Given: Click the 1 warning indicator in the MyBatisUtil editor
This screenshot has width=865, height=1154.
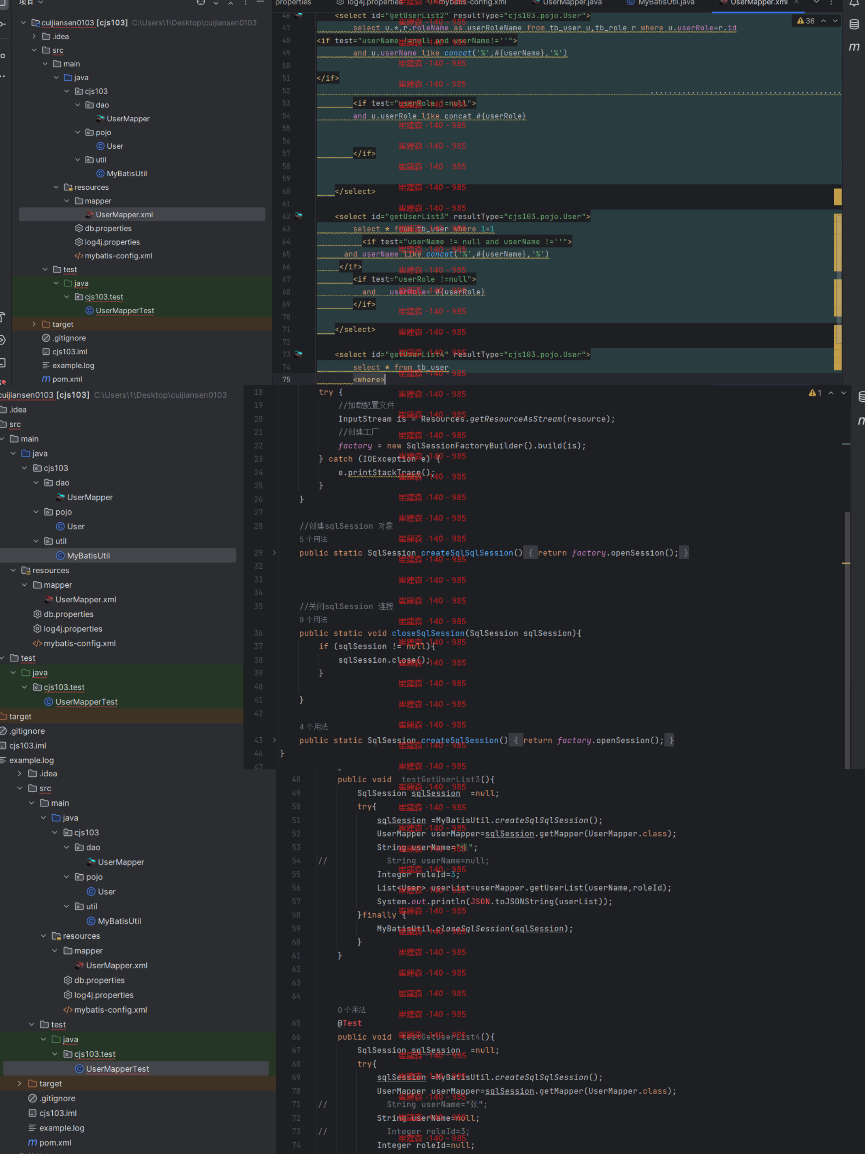Looking at the screenshot, I should click(x=815, y=393).
